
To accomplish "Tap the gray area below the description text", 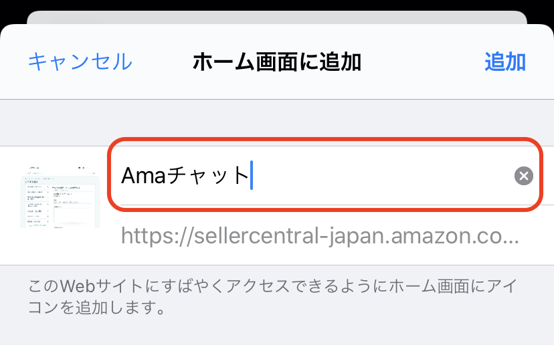I will tap(277, 331).
